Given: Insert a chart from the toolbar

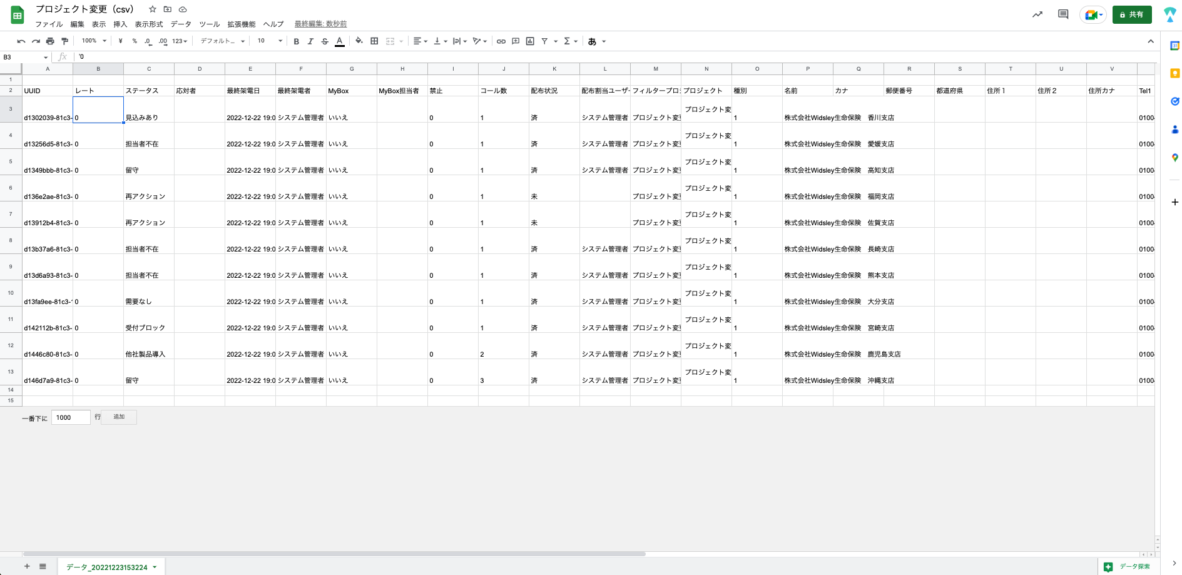Looking at the screenshot, I should (530, 41).
